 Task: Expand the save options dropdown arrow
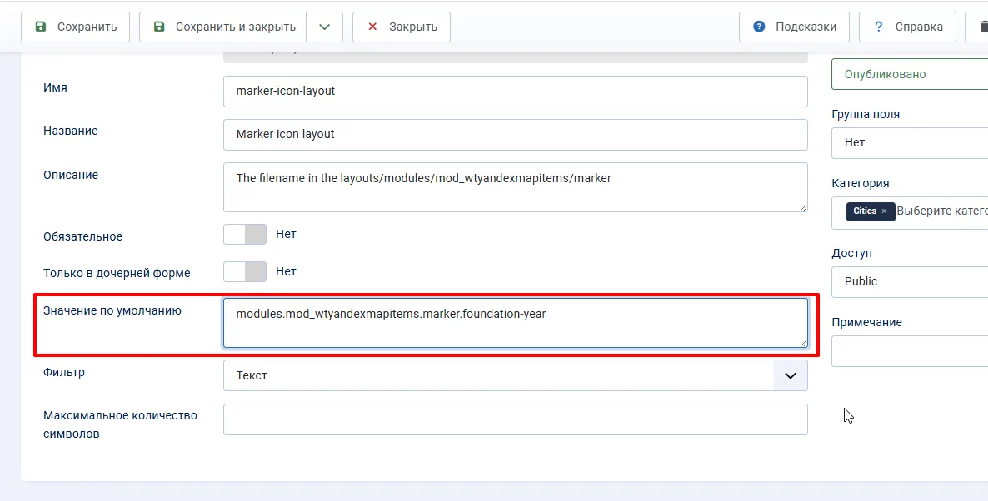[x=325, y=27]
